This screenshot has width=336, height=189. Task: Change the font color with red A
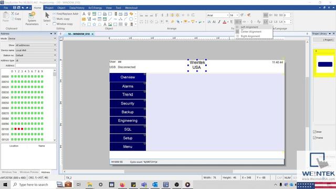coord(224,22)
